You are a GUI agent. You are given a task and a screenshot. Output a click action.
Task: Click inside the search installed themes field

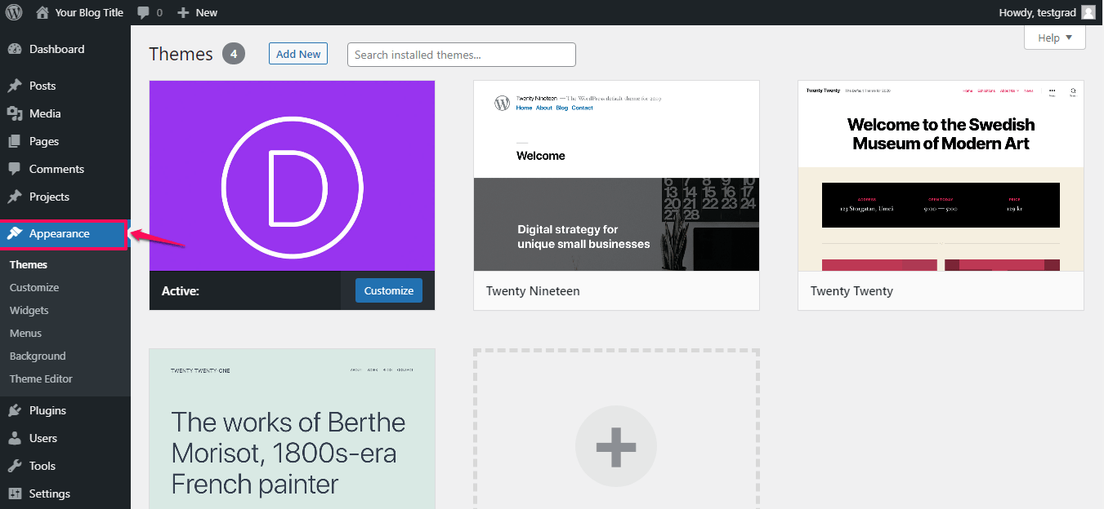pos(461,54)
